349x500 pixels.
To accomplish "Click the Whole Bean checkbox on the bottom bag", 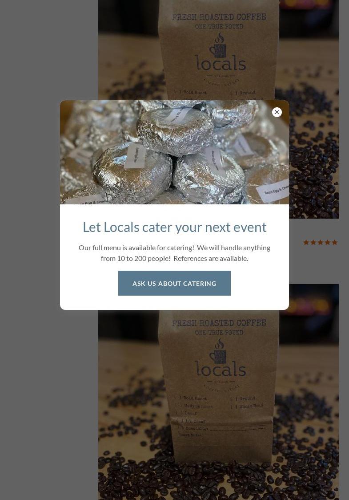I will (234, 406).
